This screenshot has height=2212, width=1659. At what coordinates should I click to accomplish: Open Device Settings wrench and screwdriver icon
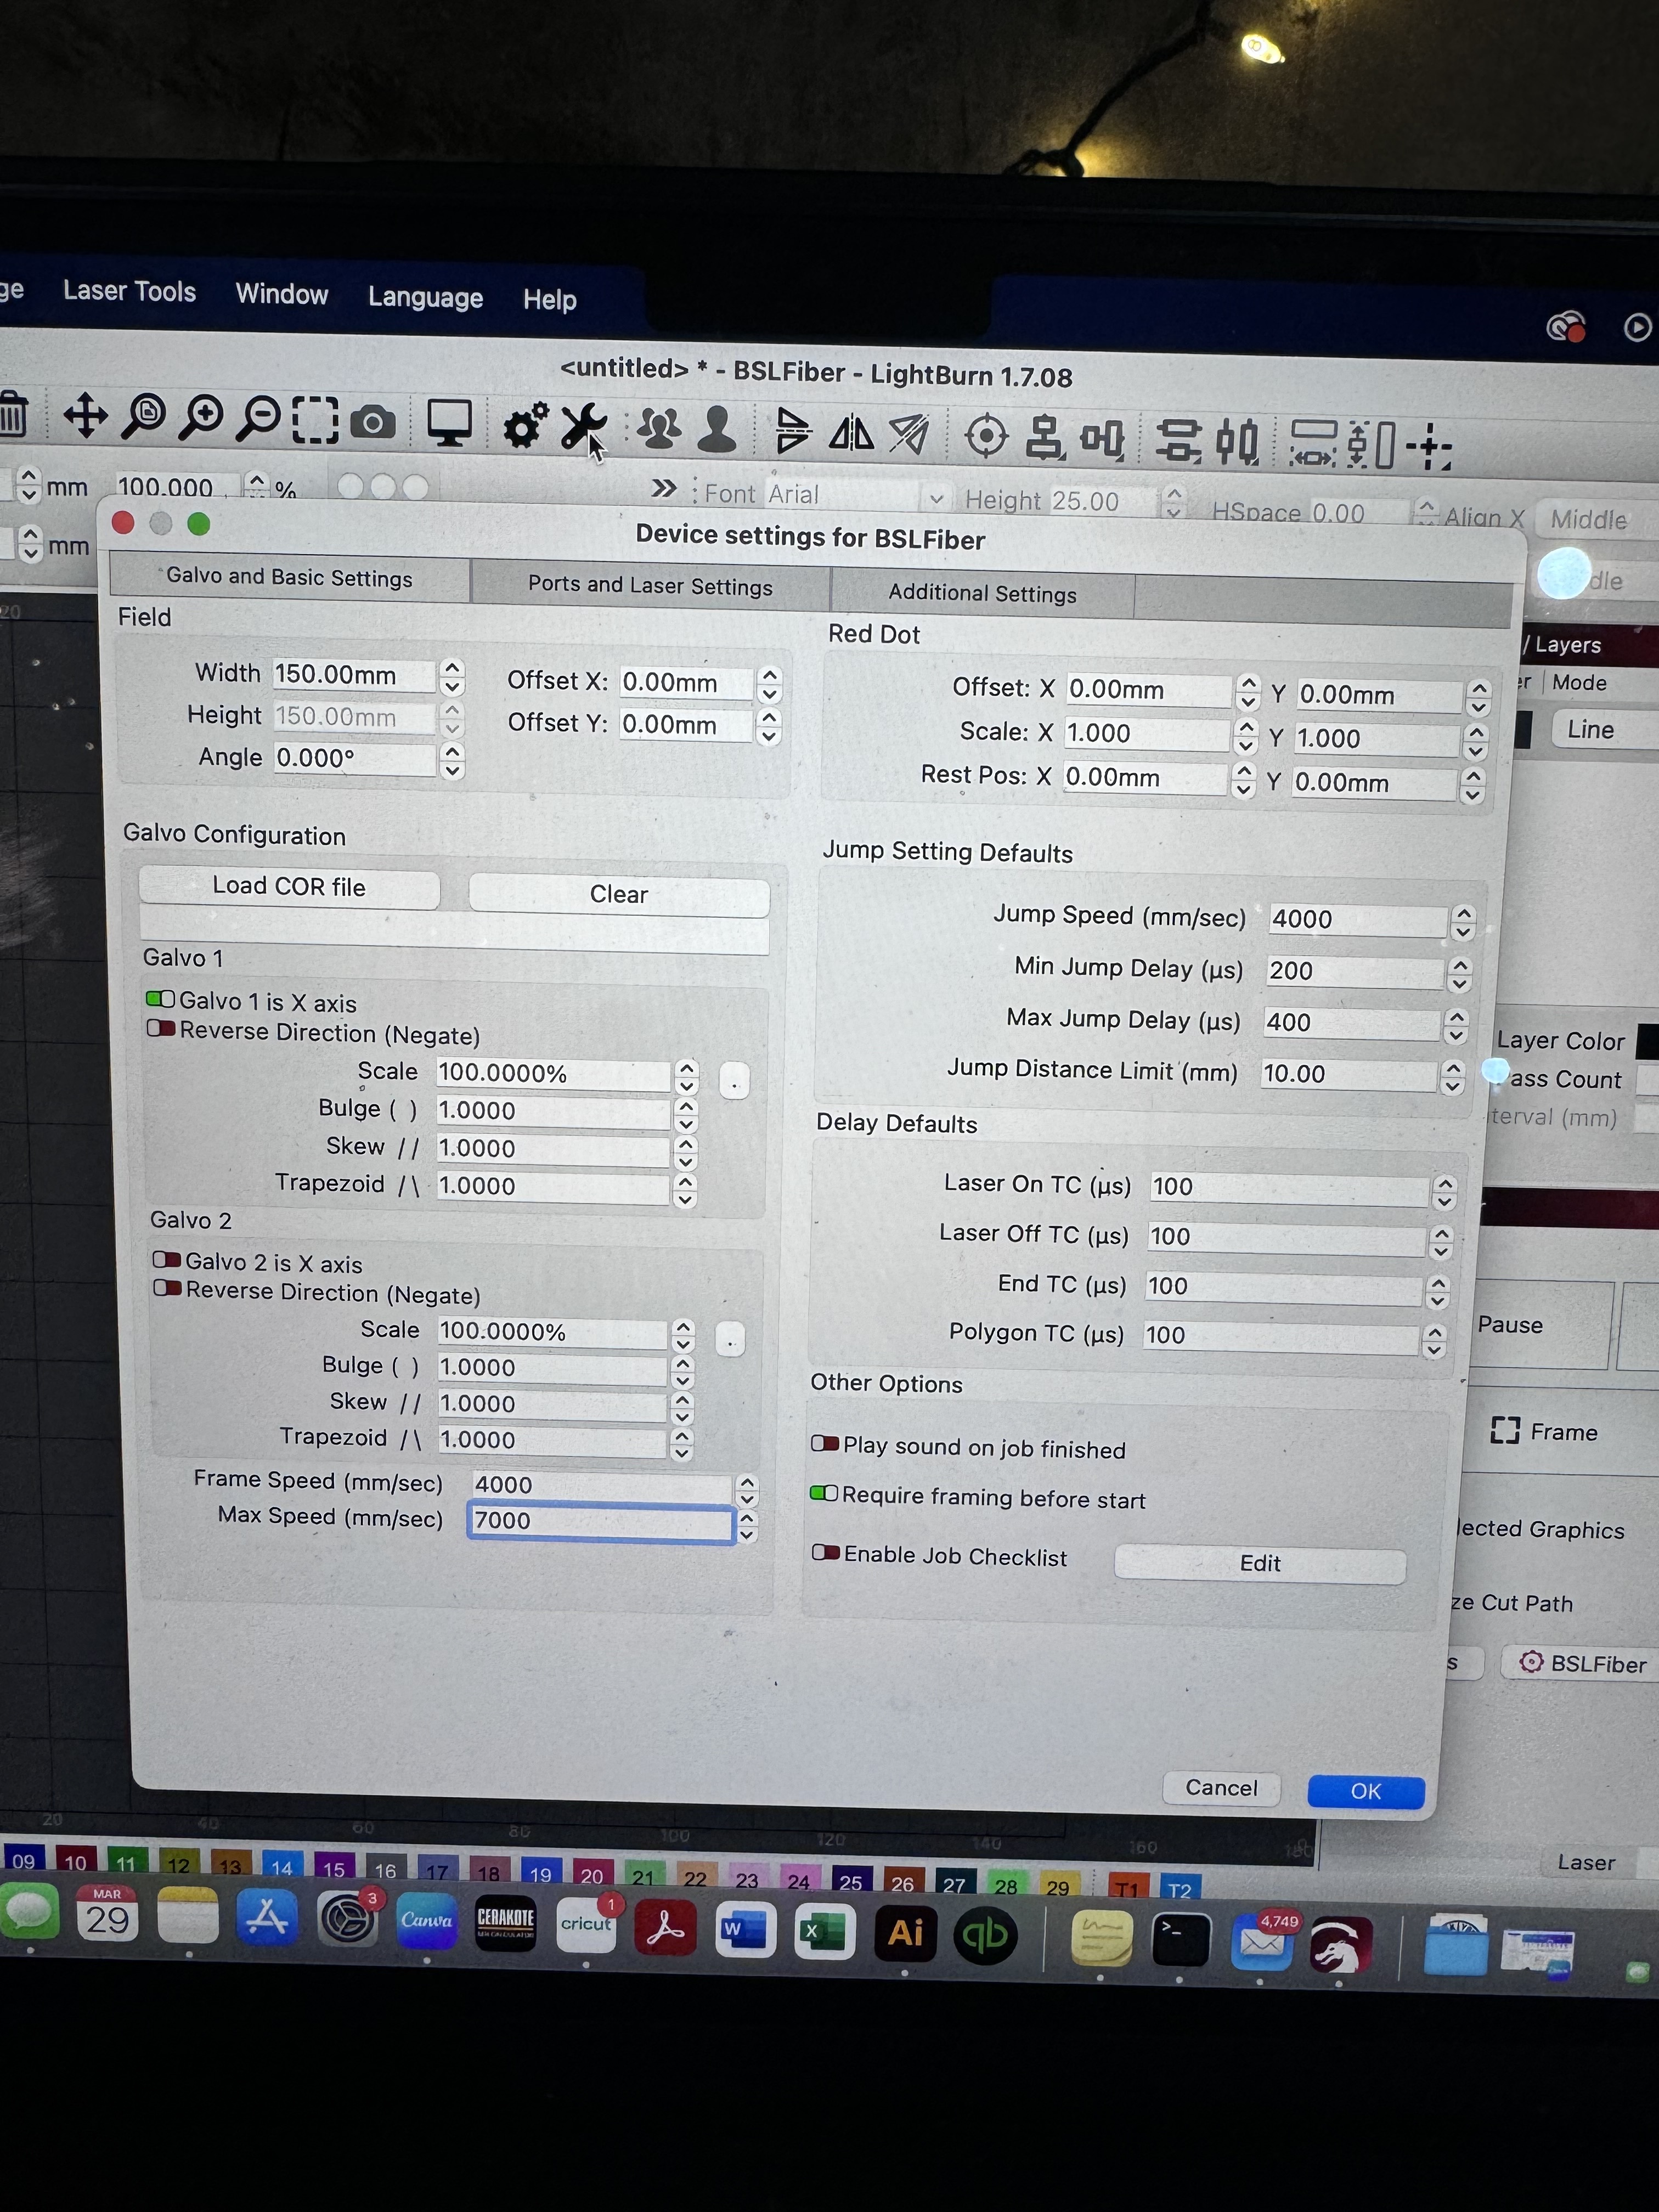point(583,427)
